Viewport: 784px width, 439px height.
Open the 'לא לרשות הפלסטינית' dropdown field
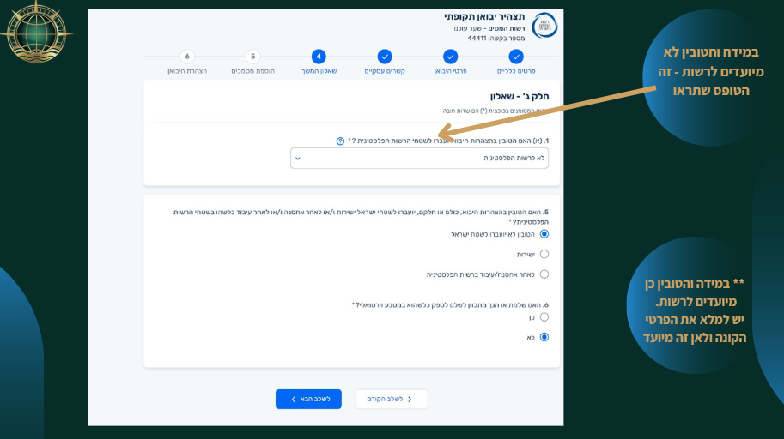(x=419, y=159)
